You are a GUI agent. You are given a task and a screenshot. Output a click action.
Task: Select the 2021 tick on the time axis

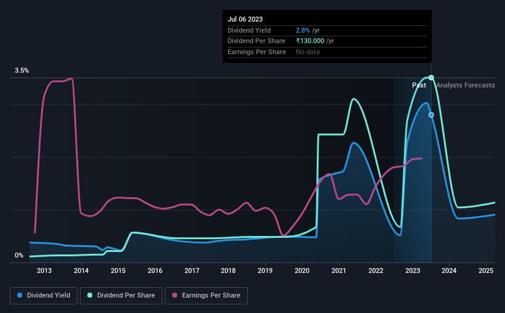click(339, 270)
